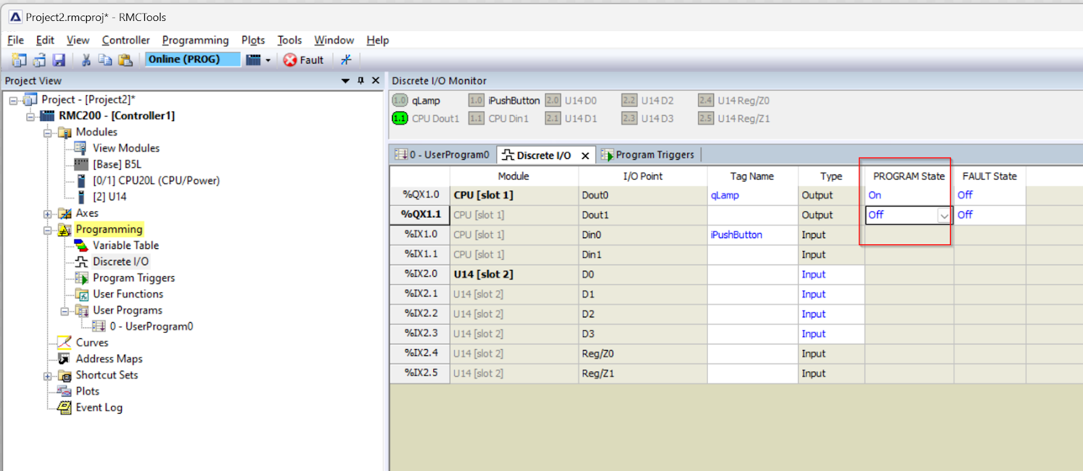The width and height of the screenshot is (1083, 471).
Task: Open the Programming menu
Action: click(196, 40)
